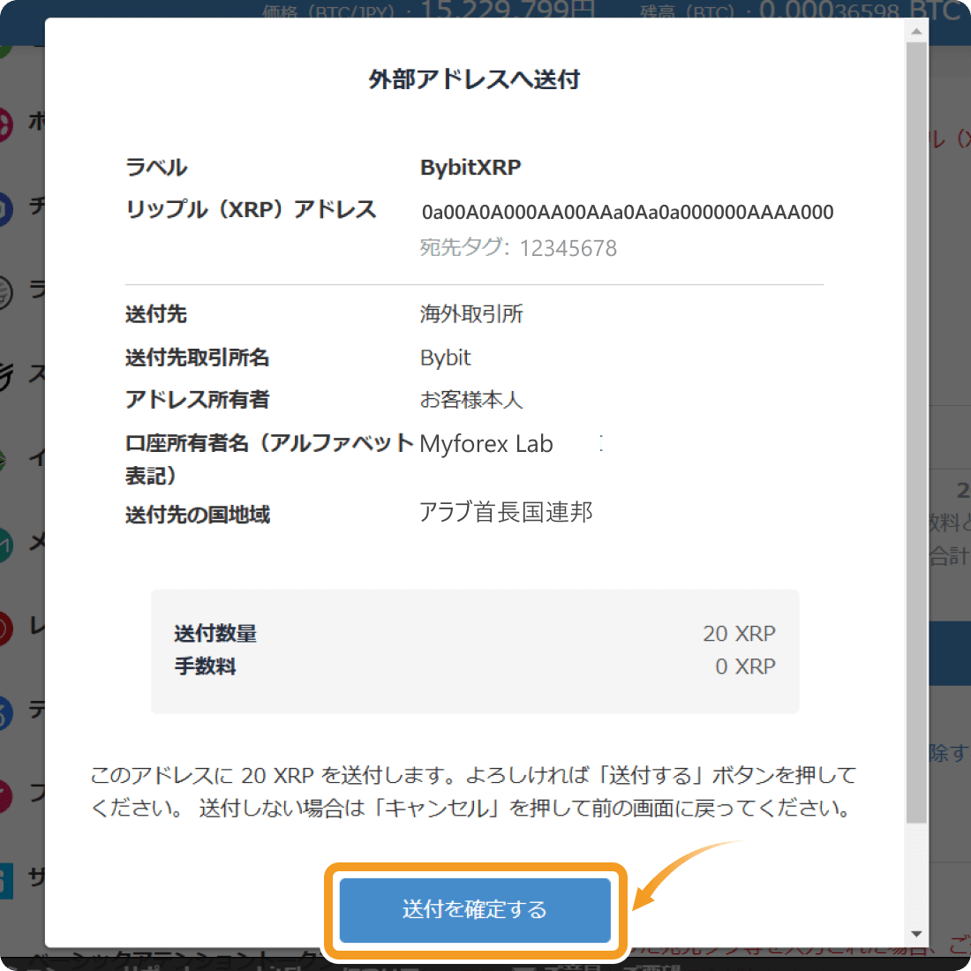Click the 送付を確定する confirm button
This screenshot has height=971, width=971.
(x=475, y=910)
